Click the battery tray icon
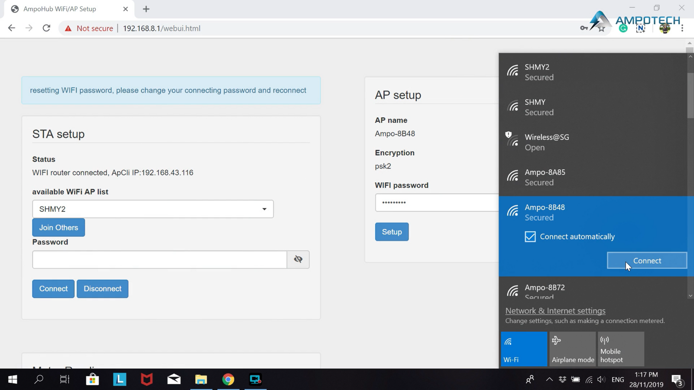The height and width of the screenshot is (390, 694). [x=575, y=380]
